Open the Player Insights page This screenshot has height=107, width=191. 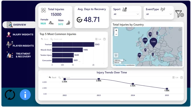pos(20,45)
